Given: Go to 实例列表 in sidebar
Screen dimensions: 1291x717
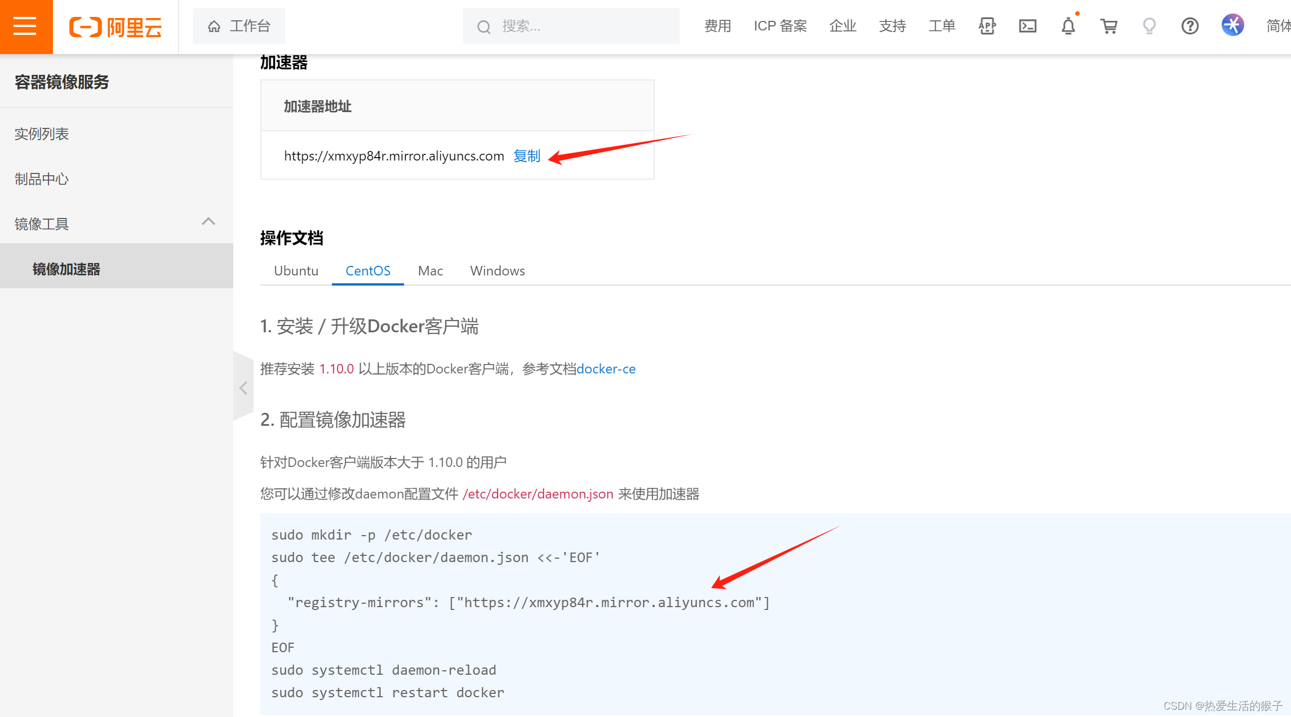Looking at the screenshot, I should 42,134.
